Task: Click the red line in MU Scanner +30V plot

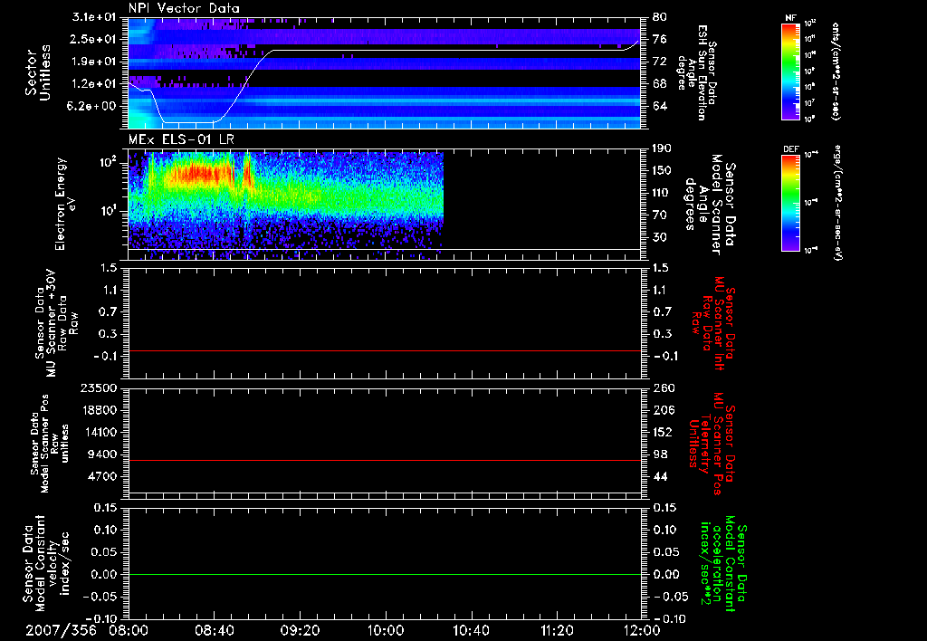Action: (x=384, y=350)
